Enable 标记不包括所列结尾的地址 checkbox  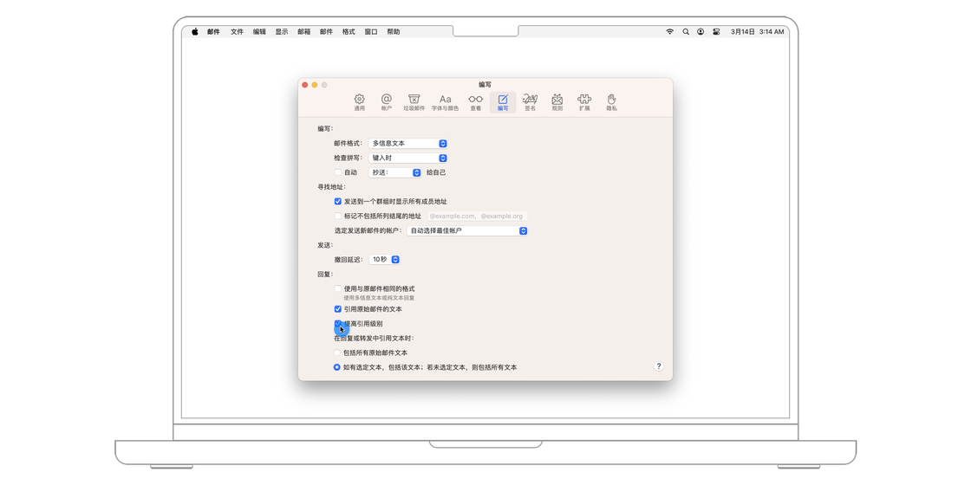click(x=337, y=216)
